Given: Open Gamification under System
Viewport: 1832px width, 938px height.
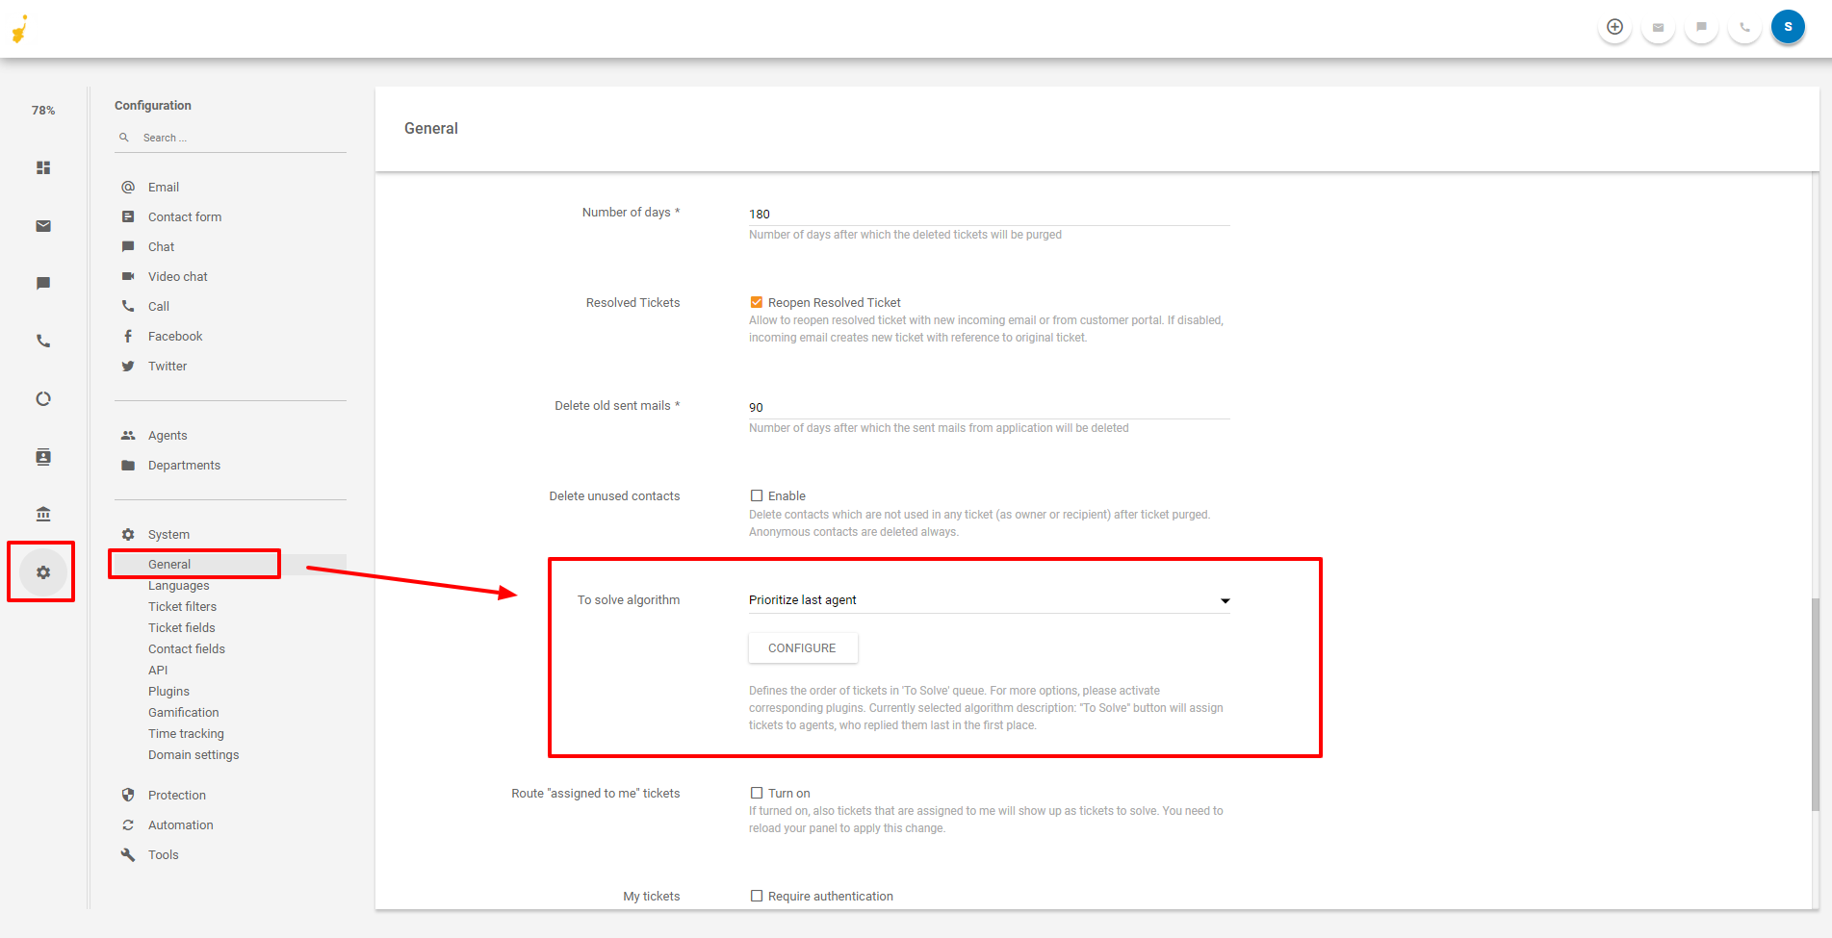Looking at the screenshot, I should tap(183, 712).
